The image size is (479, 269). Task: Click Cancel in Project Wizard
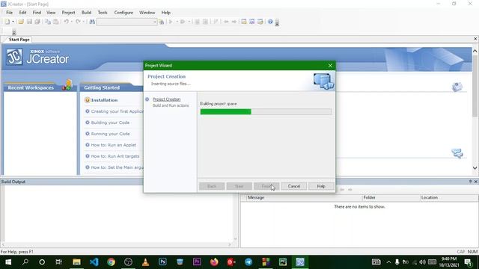[294, 186]
